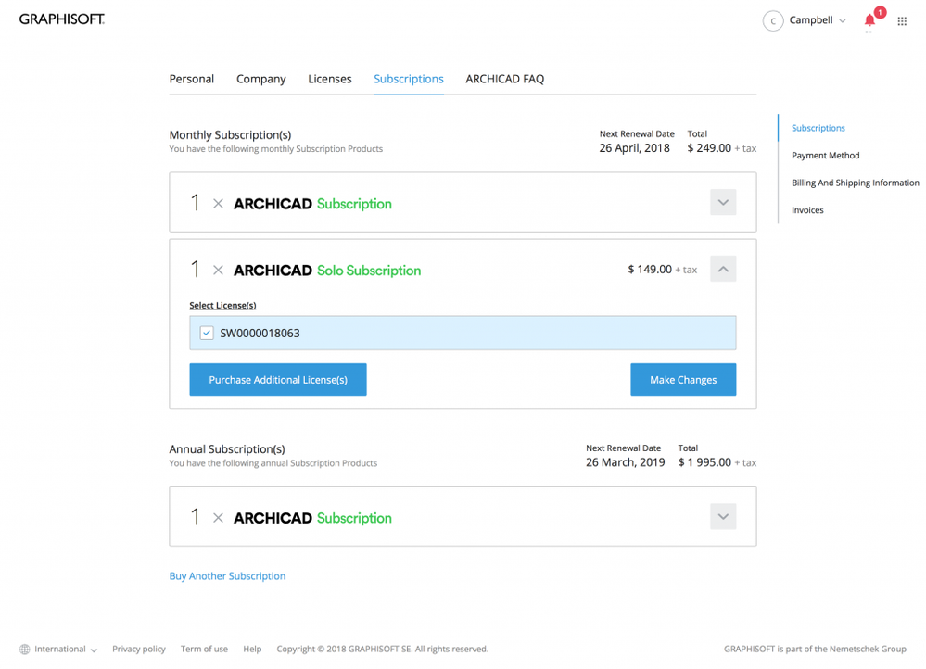
Task: Switch to the Licenses tab
Action: point(330,79)
